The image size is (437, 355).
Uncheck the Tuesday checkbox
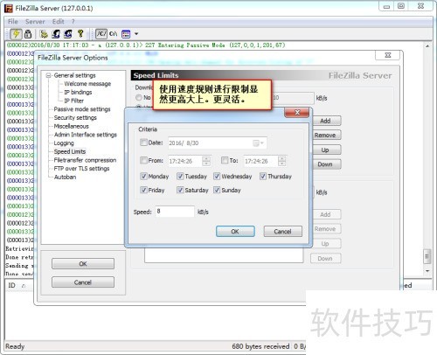[180, 176]
